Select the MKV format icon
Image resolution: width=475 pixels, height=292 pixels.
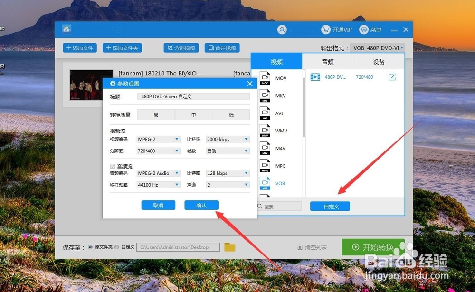coord(265,95)
